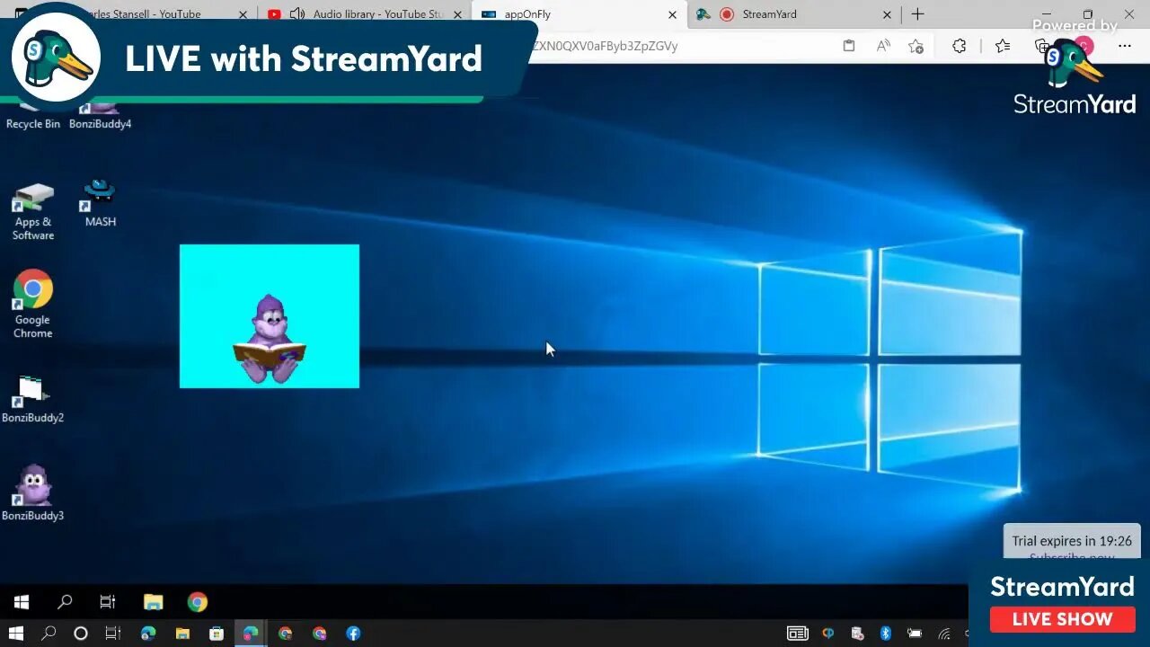Close the StreamYard tab
This screenshot has height=647, width=1150.
click(x=887, y=14)
